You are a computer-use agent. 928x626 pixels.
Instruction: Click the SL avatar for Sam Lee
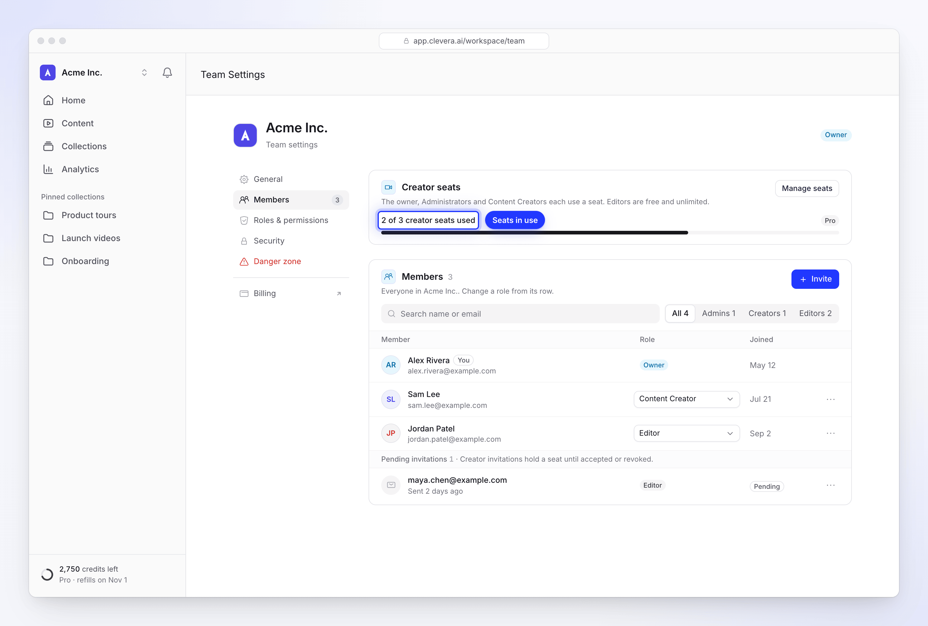pyautogui.click(x=390, y=400)
